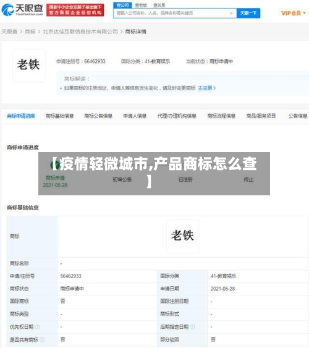Viewport: 309px width, 348px height.
Task: Click the help icon next to 是否共有商标
Action: [x=42, y=339]
